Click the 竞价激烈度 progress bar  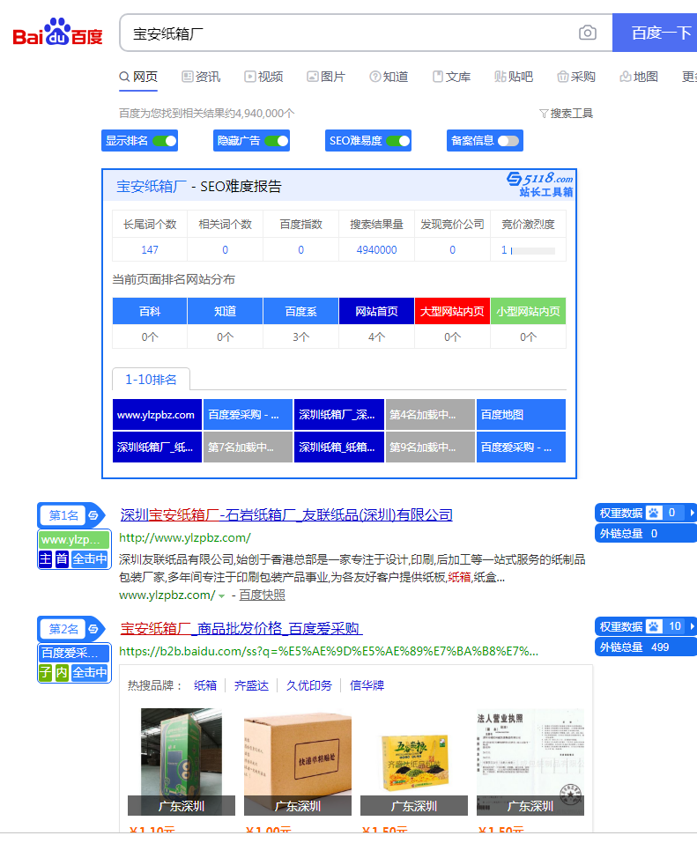click(532, 250)
